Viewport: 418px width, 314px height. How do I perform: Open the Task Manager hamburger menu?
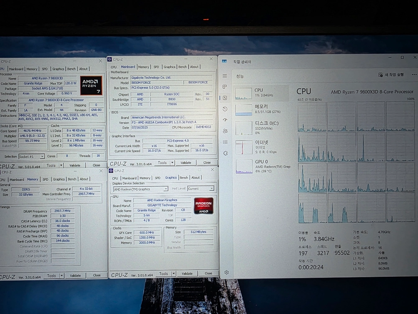pos(225,76)
